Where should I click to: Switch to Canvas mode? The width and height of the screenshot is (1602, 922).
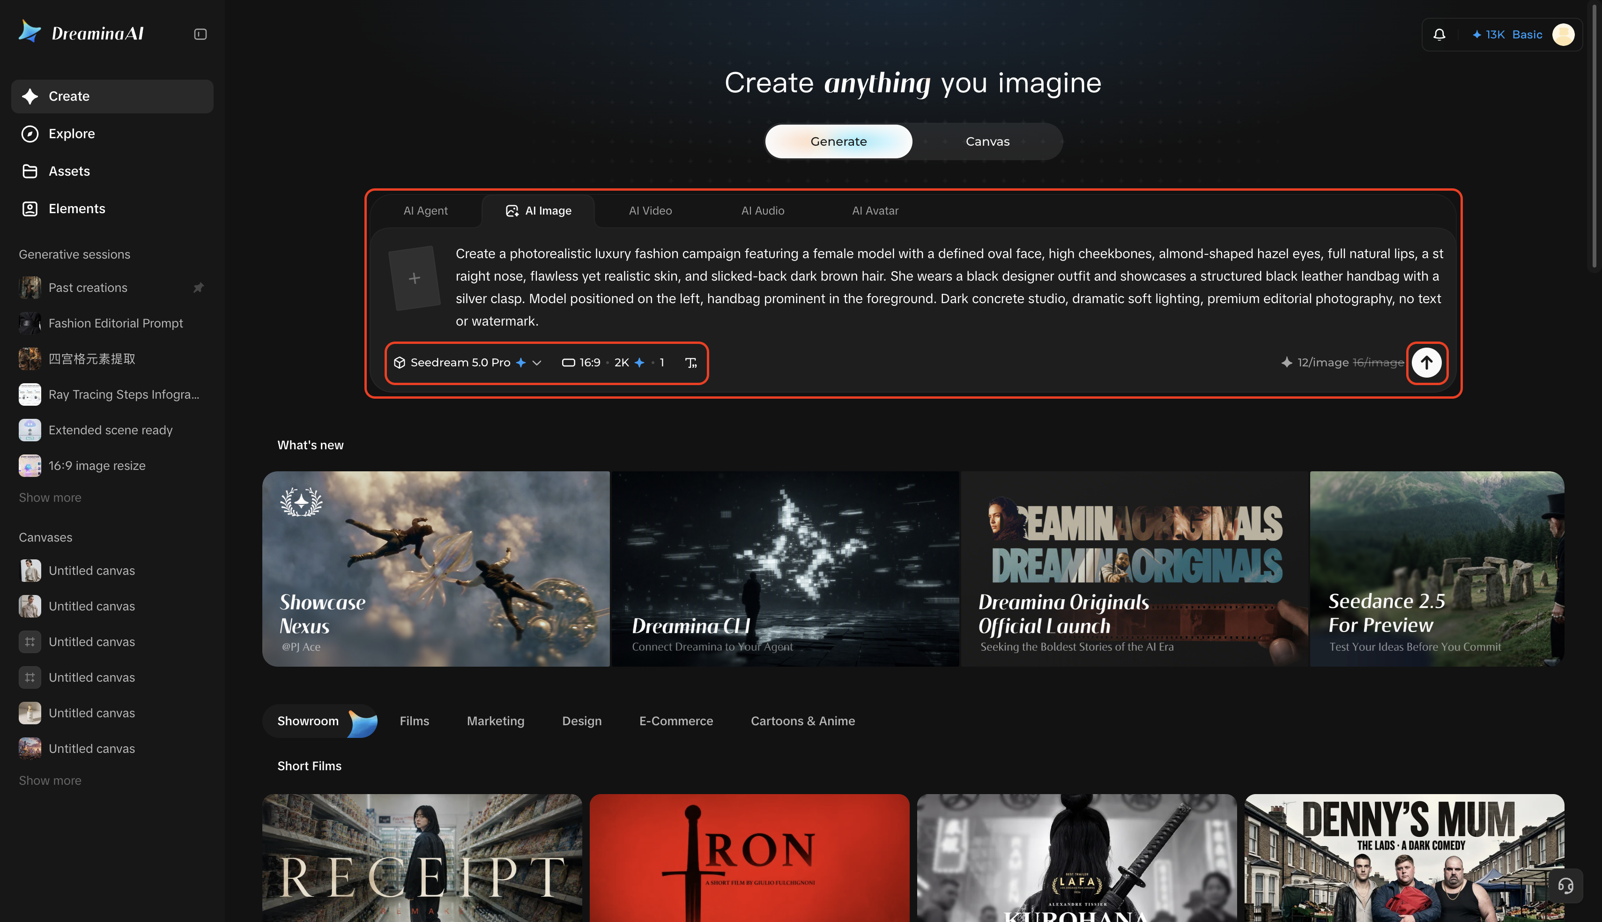(x=987, y=141)
